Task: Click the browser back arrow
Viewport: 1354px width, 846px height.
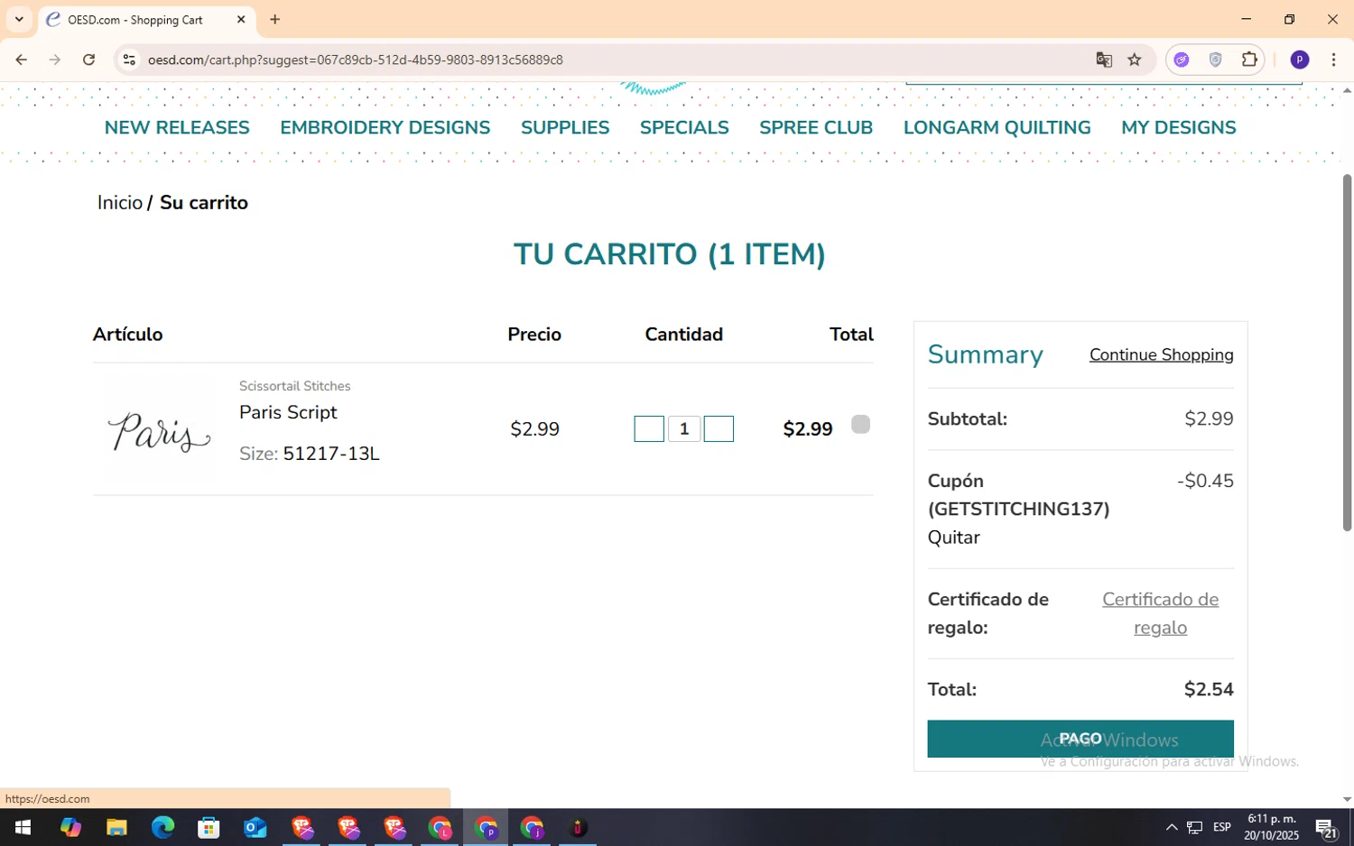Action: point(21,60)
